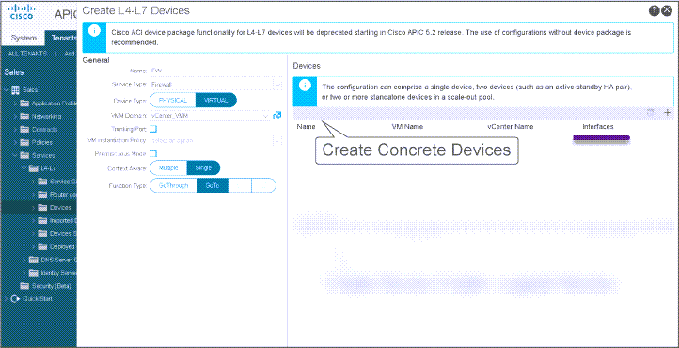Set Context Aware to Single

[x=203, y=168]
